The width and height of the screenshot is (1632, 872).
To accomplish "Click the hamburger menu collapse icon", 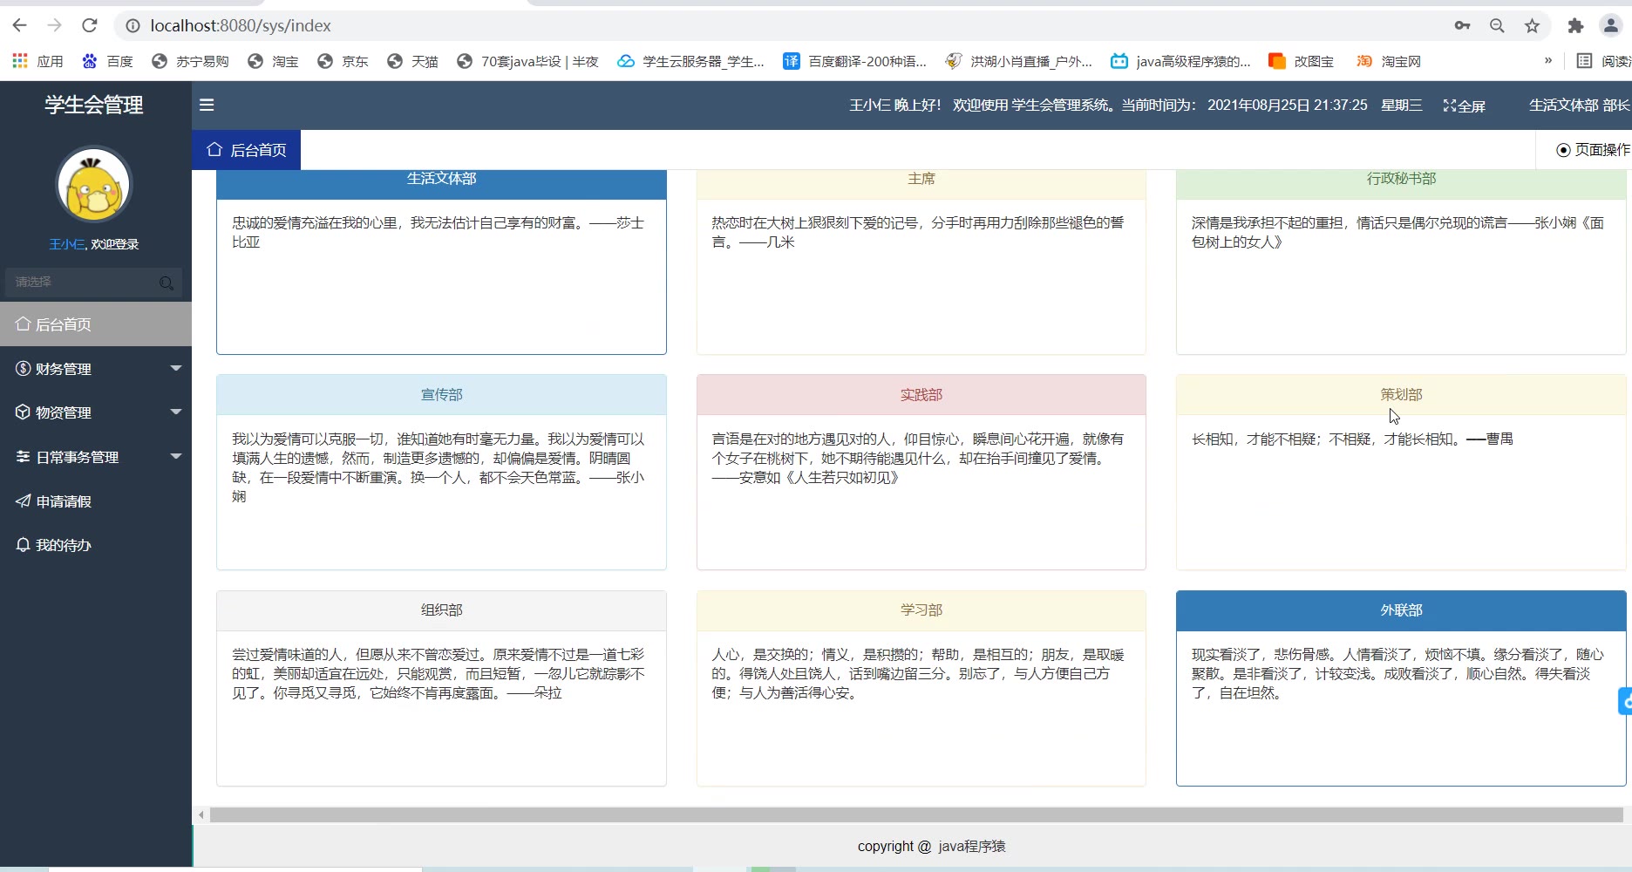I will [207, 106].
